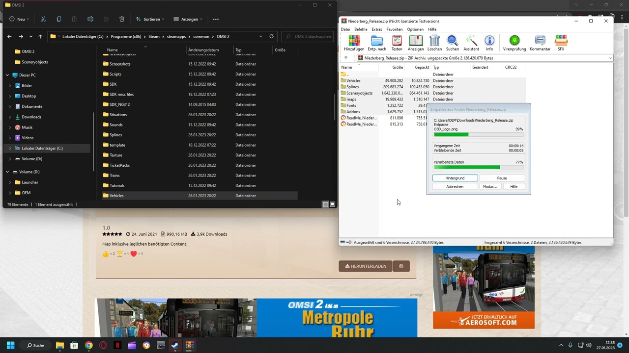Viewport: 629px width, 353px height.
Task: Cancel extraction with Abbrechen button
Action: 455,186
